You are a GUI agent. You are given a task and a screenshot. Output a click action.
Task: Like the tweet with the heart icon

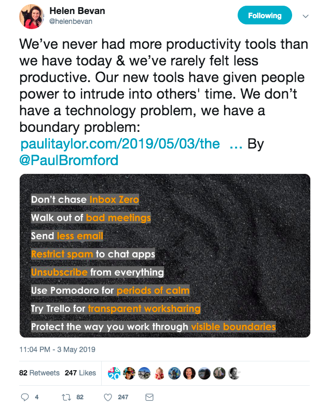108,397
